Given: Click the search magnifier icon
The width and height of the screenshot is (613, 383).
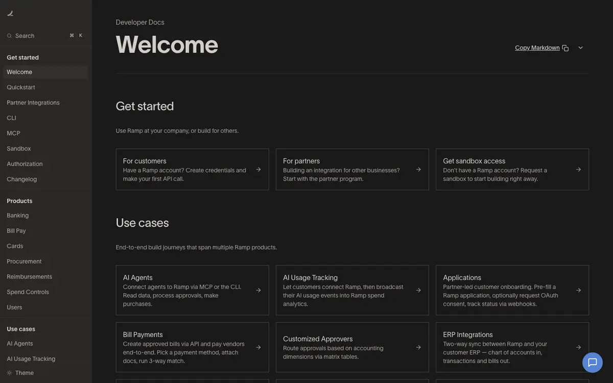Looking at the screenshot, I should point(9,36).
